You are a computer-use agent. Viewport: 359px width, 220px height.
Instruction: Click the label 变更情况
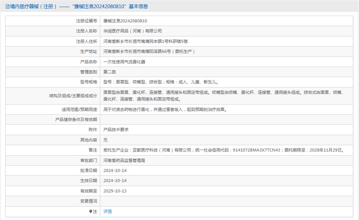(x=89, y=201)
